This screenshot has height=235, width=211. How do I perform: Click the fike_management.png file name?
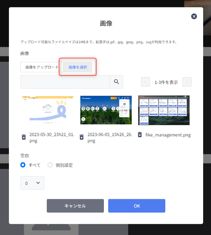168,135
